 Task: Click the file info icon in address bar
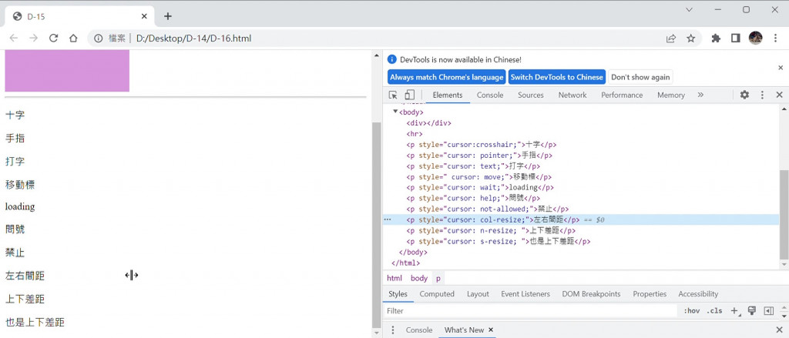(x=99, y=38)
